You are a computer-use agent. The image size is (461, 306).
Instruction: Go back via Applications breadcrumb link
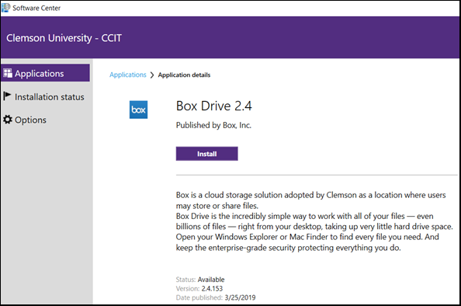128,75
